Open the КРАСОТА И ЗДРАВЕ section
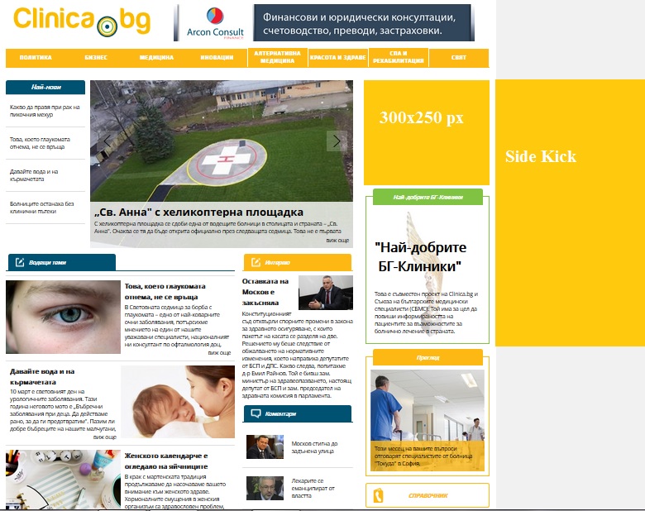This screenshot has width=645, height=511. pos(337,58)
